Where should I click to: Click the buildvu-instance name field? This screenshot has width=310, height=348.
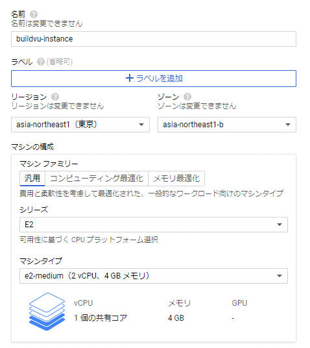pyautogui.click(x=154, y=39)
